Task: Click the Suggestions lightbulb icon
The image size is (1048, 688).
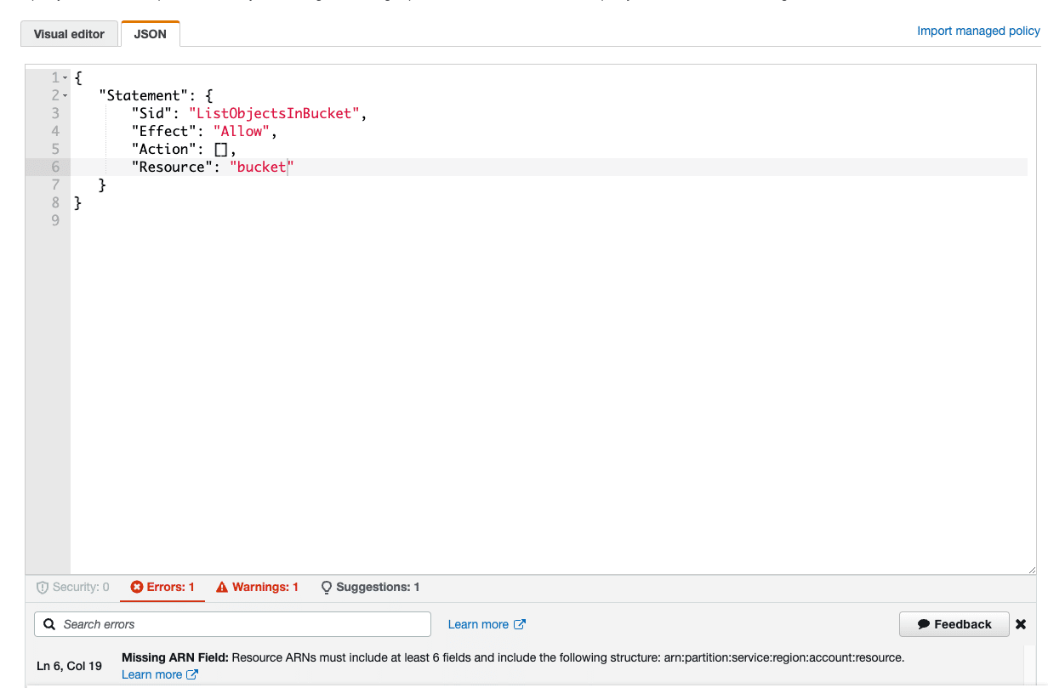Action: tap(326, 587)
